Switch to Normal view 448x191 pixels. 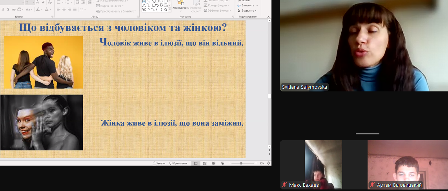coord(196,163)
